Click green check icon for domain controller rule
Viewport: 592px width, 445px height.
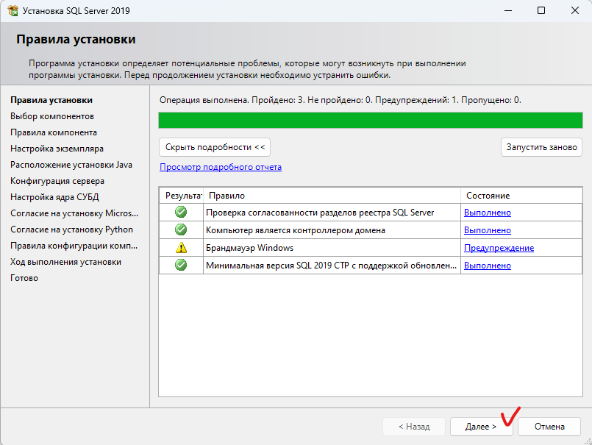pos(181,229)
